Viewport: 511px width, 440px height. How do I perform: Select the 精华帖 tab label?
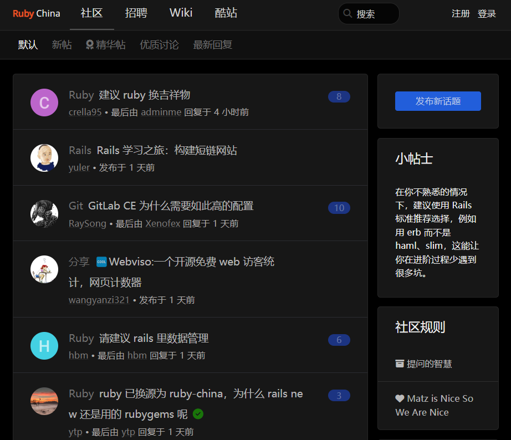(x=111, y=45)
